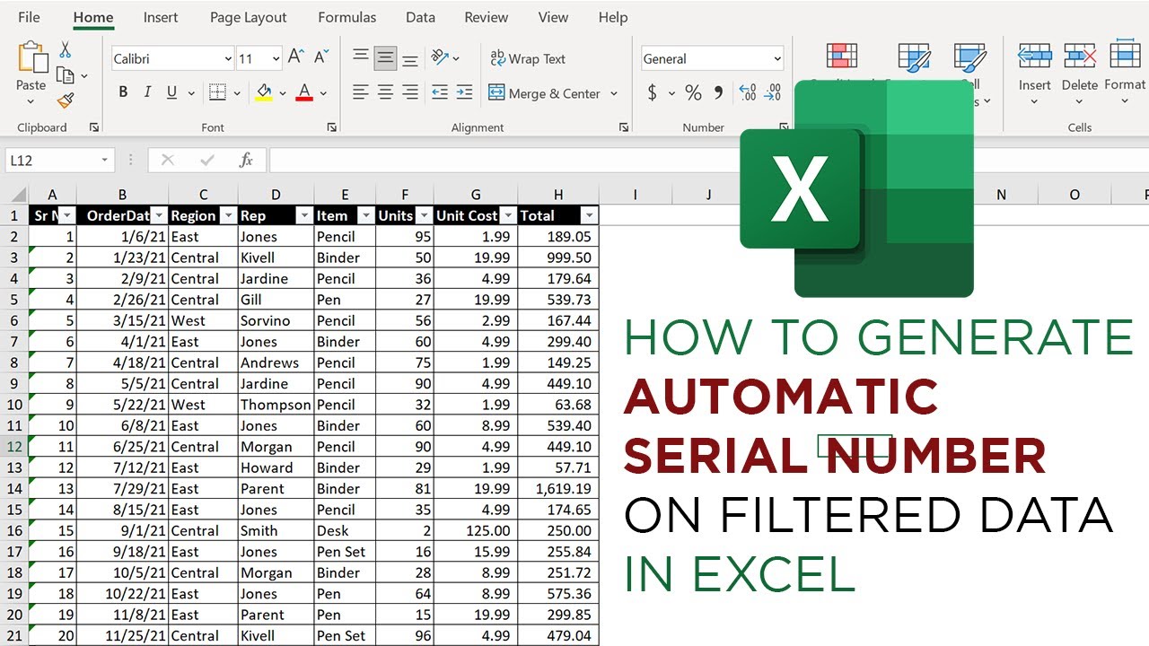The width and height of the screenshot is (1149, 646).
Task: Click the Format Painter brush icon
Action: click(66, 100)
